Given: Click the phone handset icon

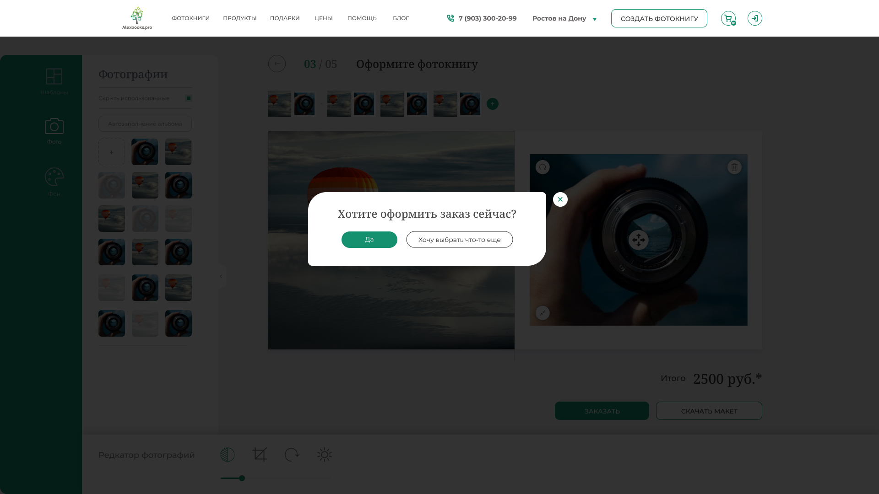Looking at the screenshot, I should click(x=450, y=18).
